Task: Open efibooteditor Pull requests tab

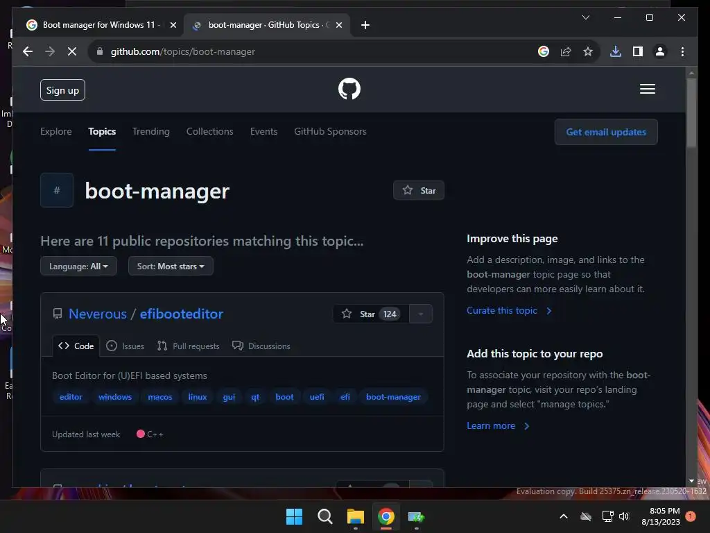Action: point(188,346)
